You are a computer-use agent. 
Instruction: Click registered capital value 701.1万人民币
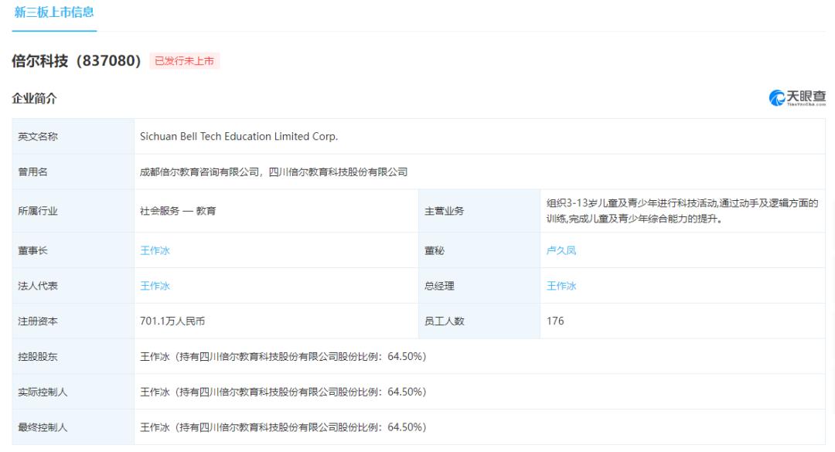(172, 321)
